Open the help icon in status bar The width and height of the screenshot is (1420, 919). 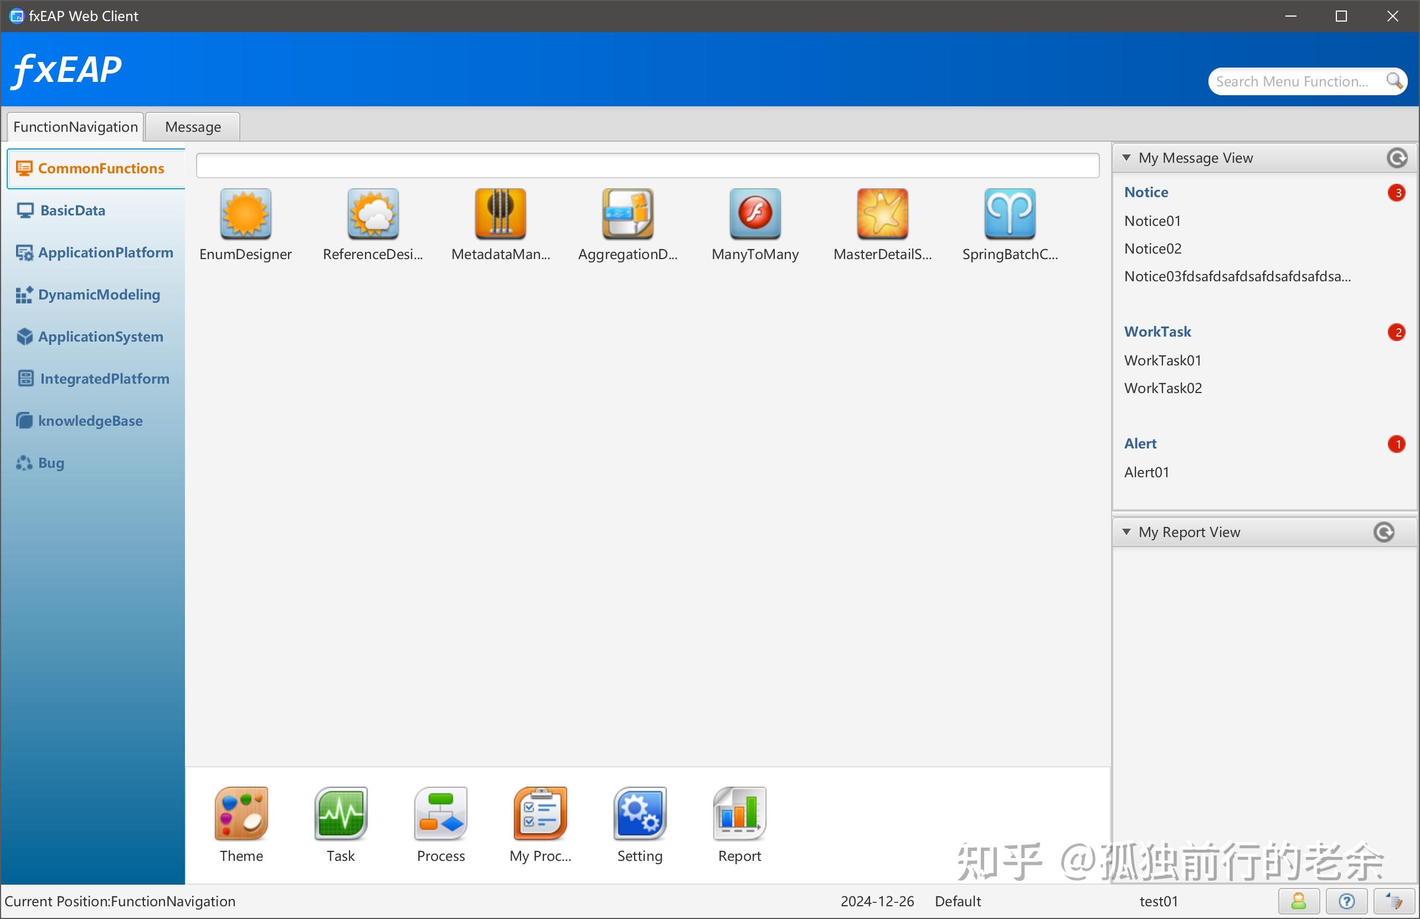[x=1346, y=901]
